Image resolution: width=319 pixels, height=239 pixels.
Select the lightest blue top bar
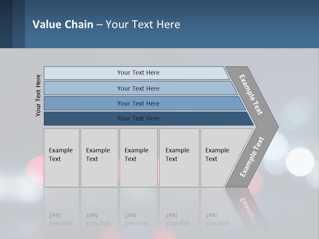(x=137, y=73)
